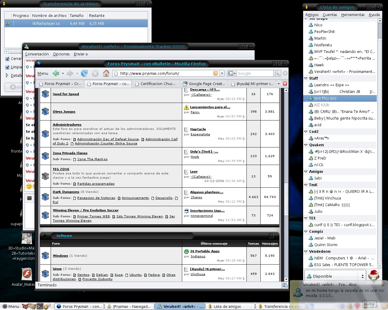Viewport: 388px width, 310px height.
Task: Open the Flash Avatar_Maker desktop icon
Action: (x=27, y=274)
